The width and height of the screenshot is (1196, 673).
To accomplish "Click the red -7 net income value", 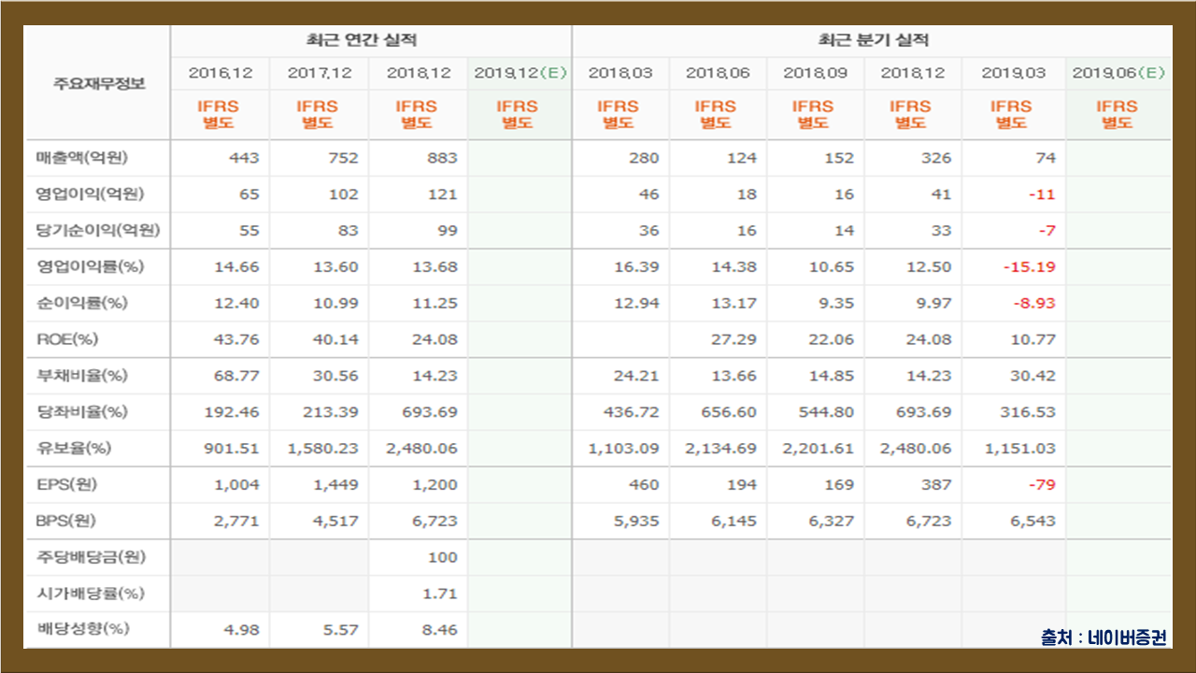I will [1046, 231].
